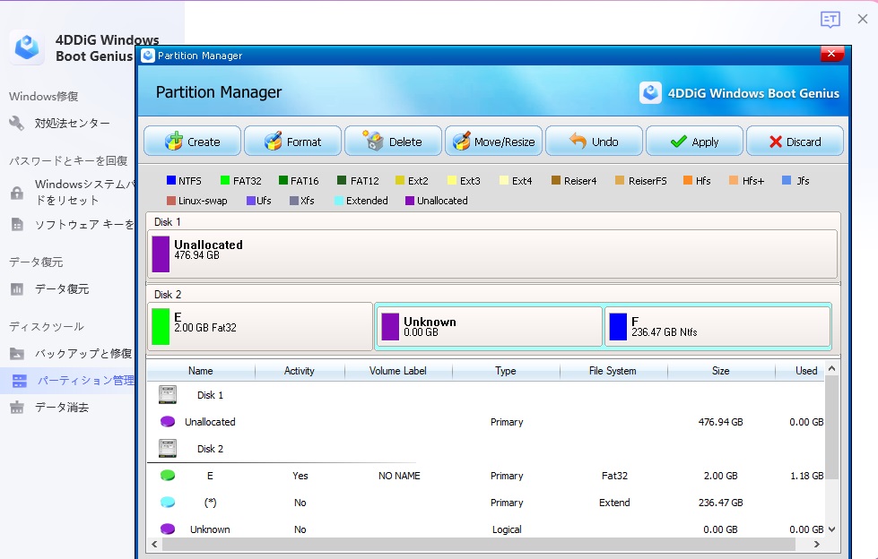Open 対処法センター in the sidebar
Image resolution: width=878 pixels, height=559 pixels.
pos(73,123)
